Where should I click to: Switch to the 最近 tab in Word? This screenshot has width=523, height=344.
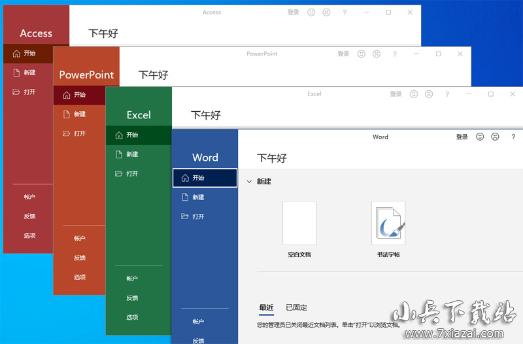pyautogui.click(x=266, y=307)
